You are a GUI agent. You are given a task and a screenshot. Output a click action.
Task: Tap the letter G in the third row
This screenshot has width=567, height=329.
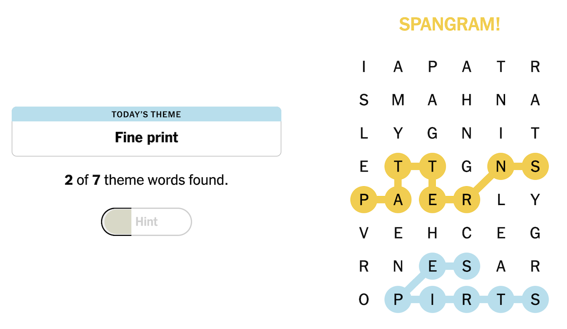click(432, 133)
